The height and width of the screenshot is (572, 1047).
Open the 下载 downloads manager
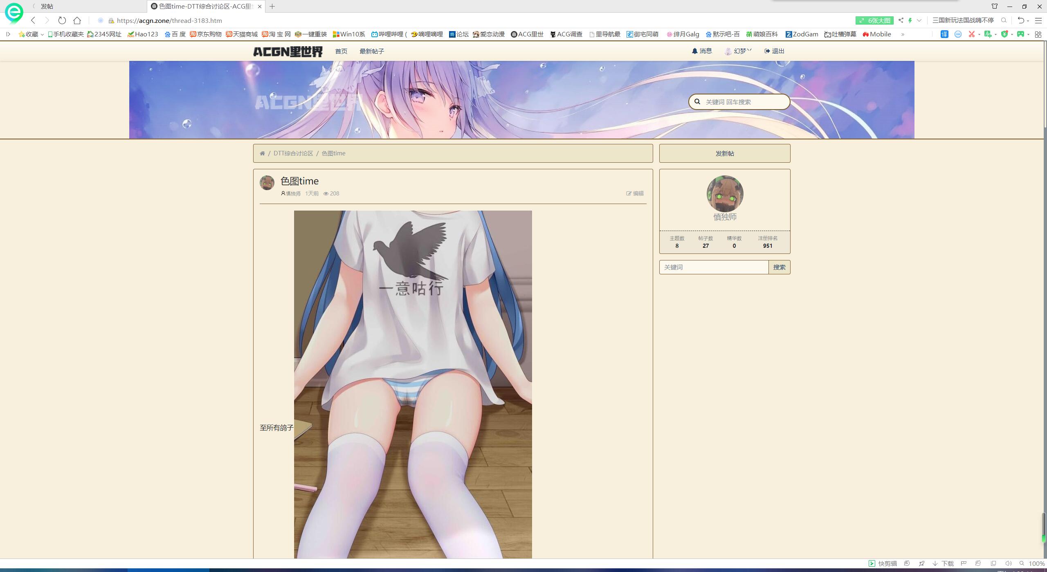(x=943, y=563)
